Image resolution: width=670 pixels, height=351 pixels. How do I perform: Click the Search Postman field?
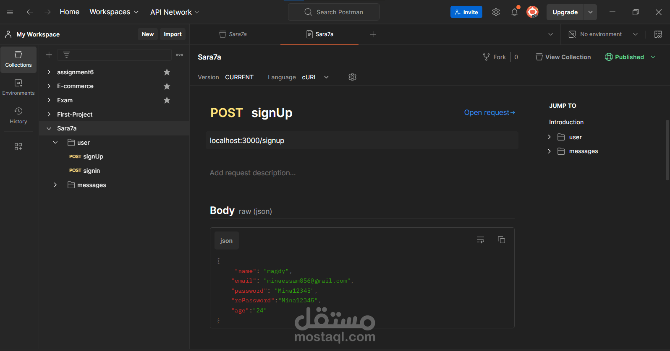(334, 12)
